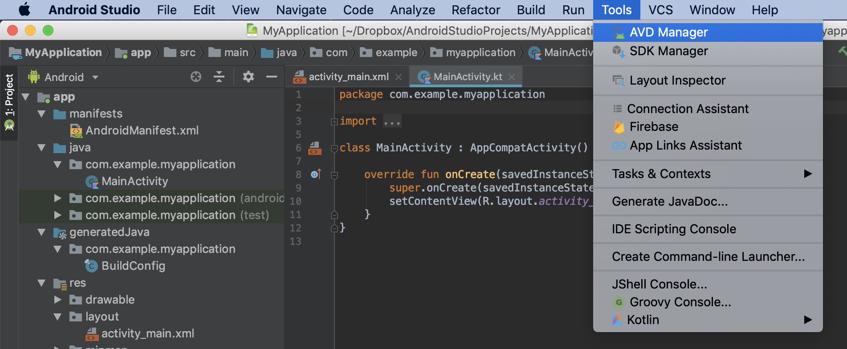Click the Scroll from Source target icon
Screen dimensions: 847x349
[196, 77]
